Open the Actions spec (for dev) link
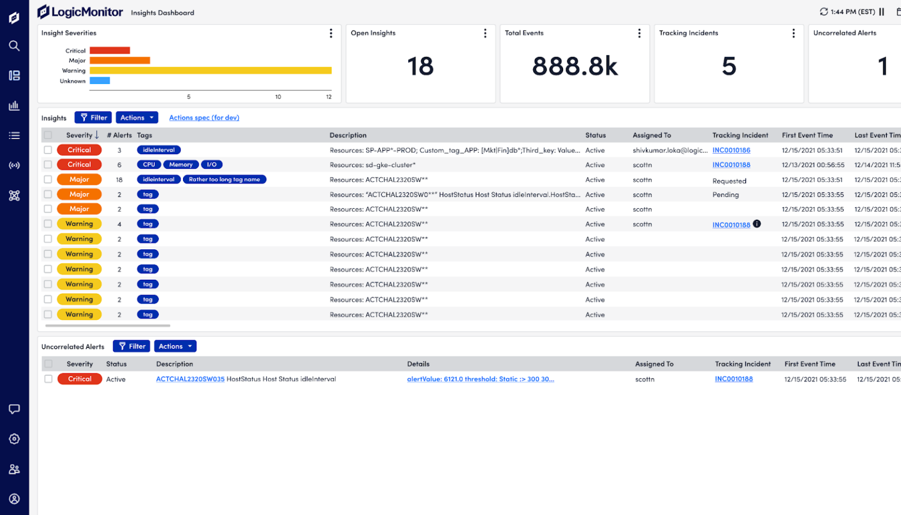 coord(204,117)
